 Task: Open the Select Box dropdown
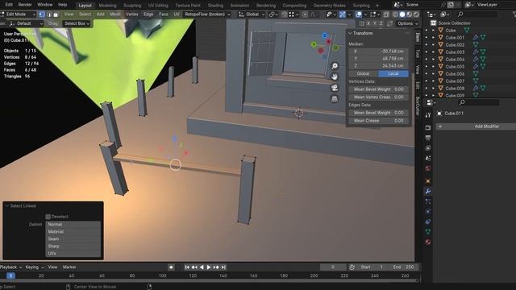[77, 23]
